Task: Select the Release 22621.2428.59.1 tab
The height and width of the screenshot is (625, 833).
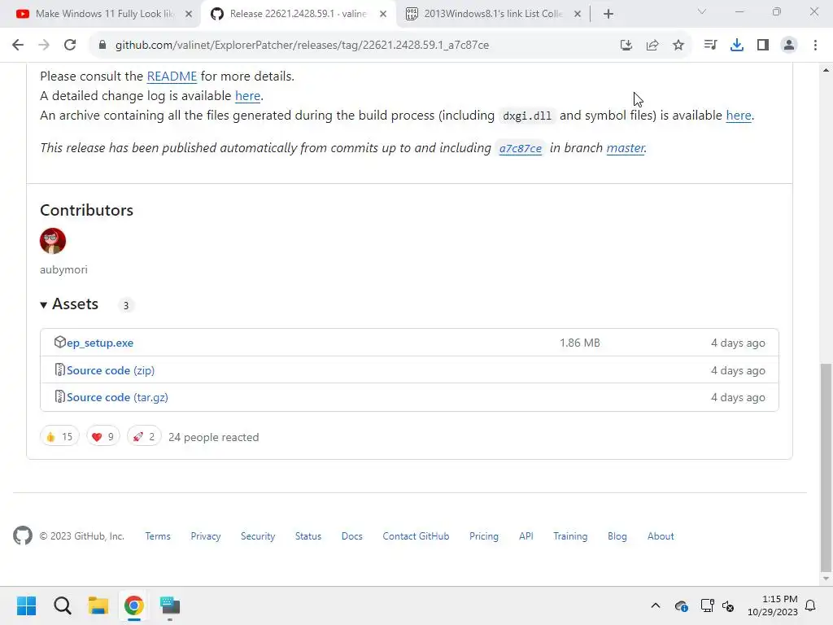Action: click(x=298, y=14)
